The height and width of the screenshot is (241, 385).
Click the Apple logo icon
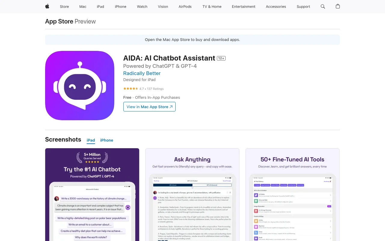[47, 6]
